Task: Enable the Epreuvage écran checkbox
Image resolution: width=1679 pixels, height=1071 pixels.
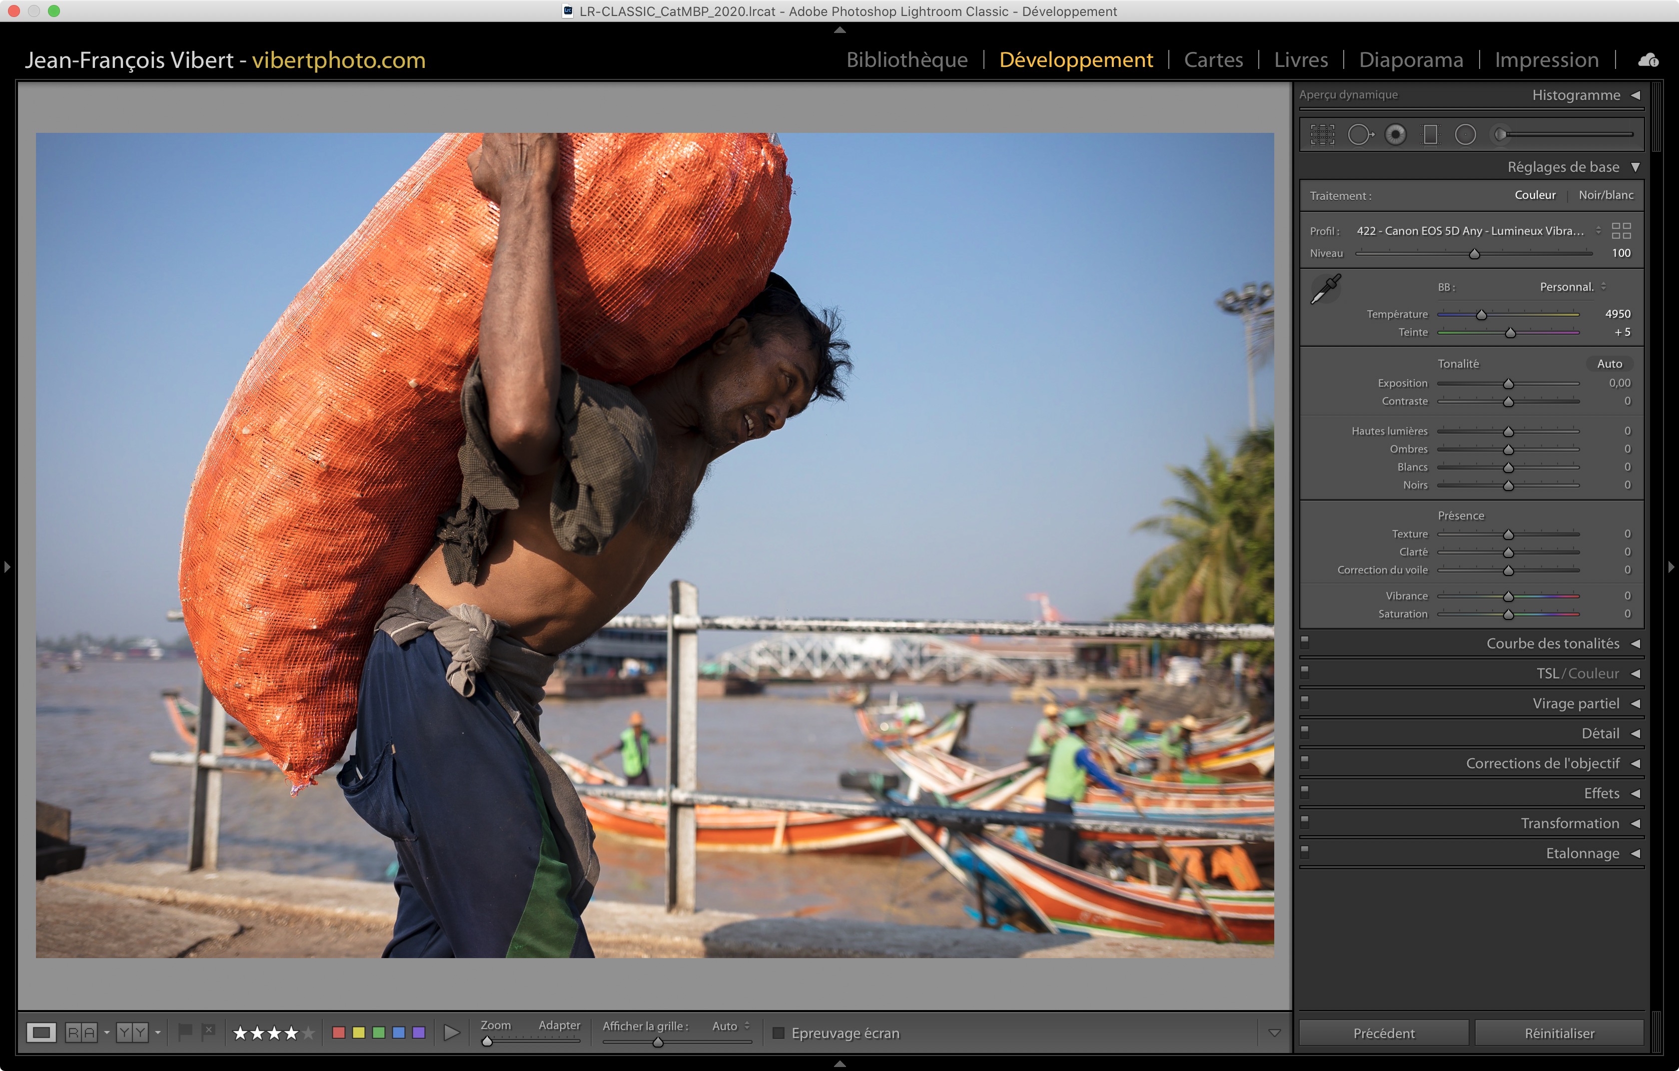Action: point(778,1033)
